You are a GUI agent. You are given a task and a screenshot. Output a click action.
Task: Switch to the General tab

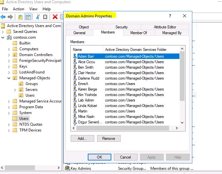tap(79, 33)
